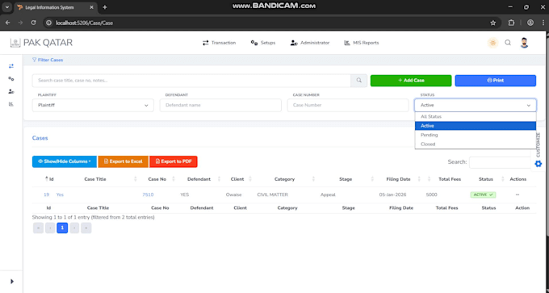Toggle the light theme sun icon
The height and width of the screenshot is (293, 549).
(x=493, y=43)
